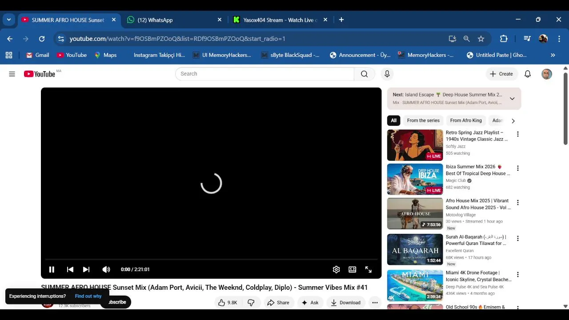Open Chrome profile avatar
Screen dimensions: 569x320
click(x=543, y=39)
